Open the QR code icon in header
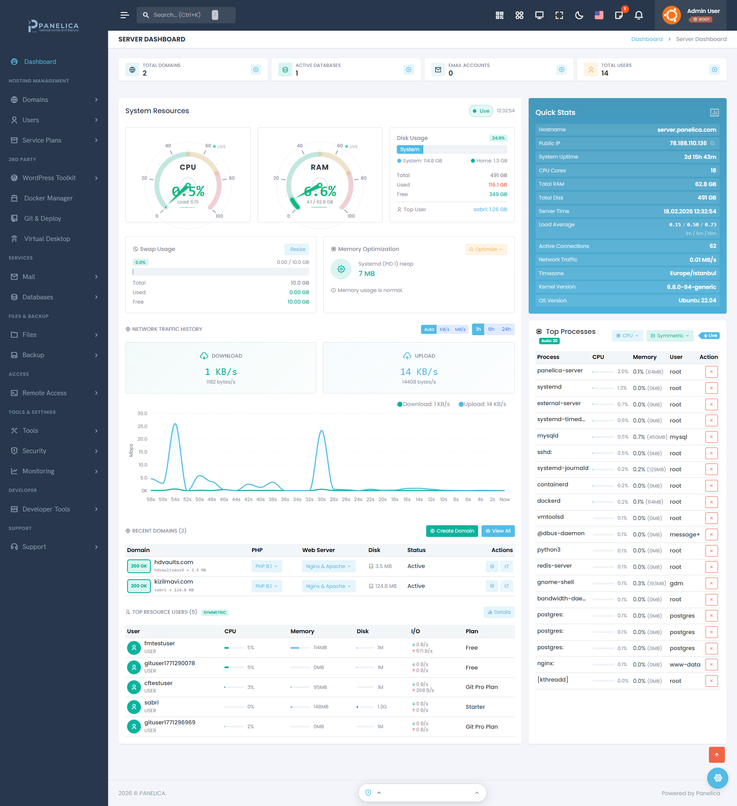Image resolution: width=737 pixels, height=806 pixels. 499,15
